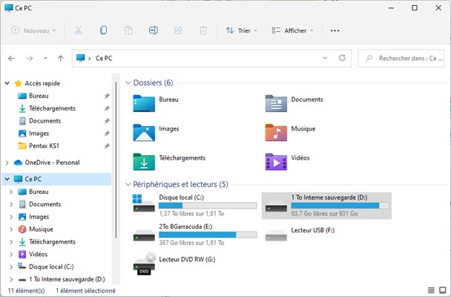Click the Cut scissors icon in toolbar
Screen dimensions: 451x297
pos(79,30)
